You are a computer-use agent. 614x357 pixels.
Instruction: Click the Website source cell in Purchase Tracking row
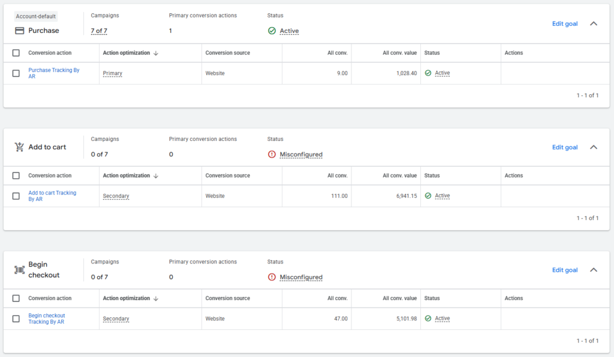coord(215,73)
